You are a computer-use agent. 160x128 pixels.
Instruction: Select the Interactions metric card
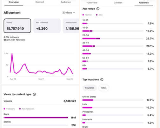pos(71,26)
